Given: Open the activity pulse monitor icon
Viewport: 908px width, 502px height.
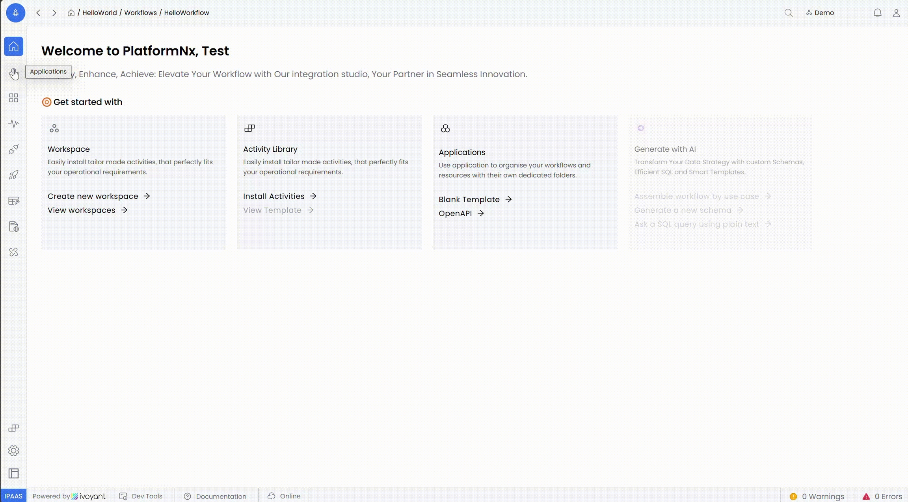Looking at the screenshot, I should tap(13, 124).
